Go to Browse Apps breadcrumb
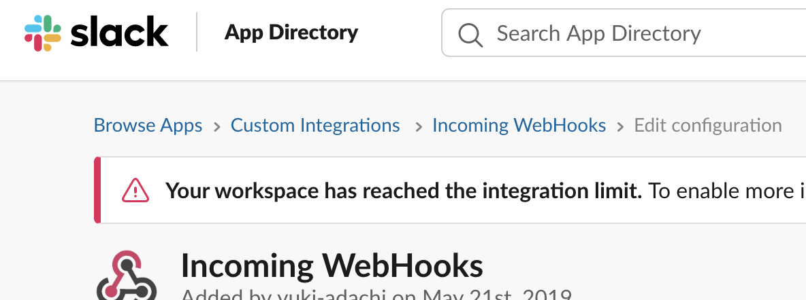Screen dimensions: 806x300 pyautogui.click(x=148, y=125)
